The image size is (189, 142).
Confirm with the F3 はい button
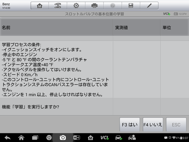pos(130,125)
